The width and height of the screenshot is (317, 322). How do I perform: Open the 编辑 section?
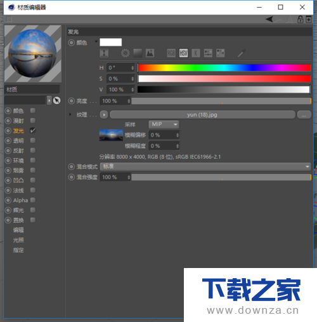[18, 230]
